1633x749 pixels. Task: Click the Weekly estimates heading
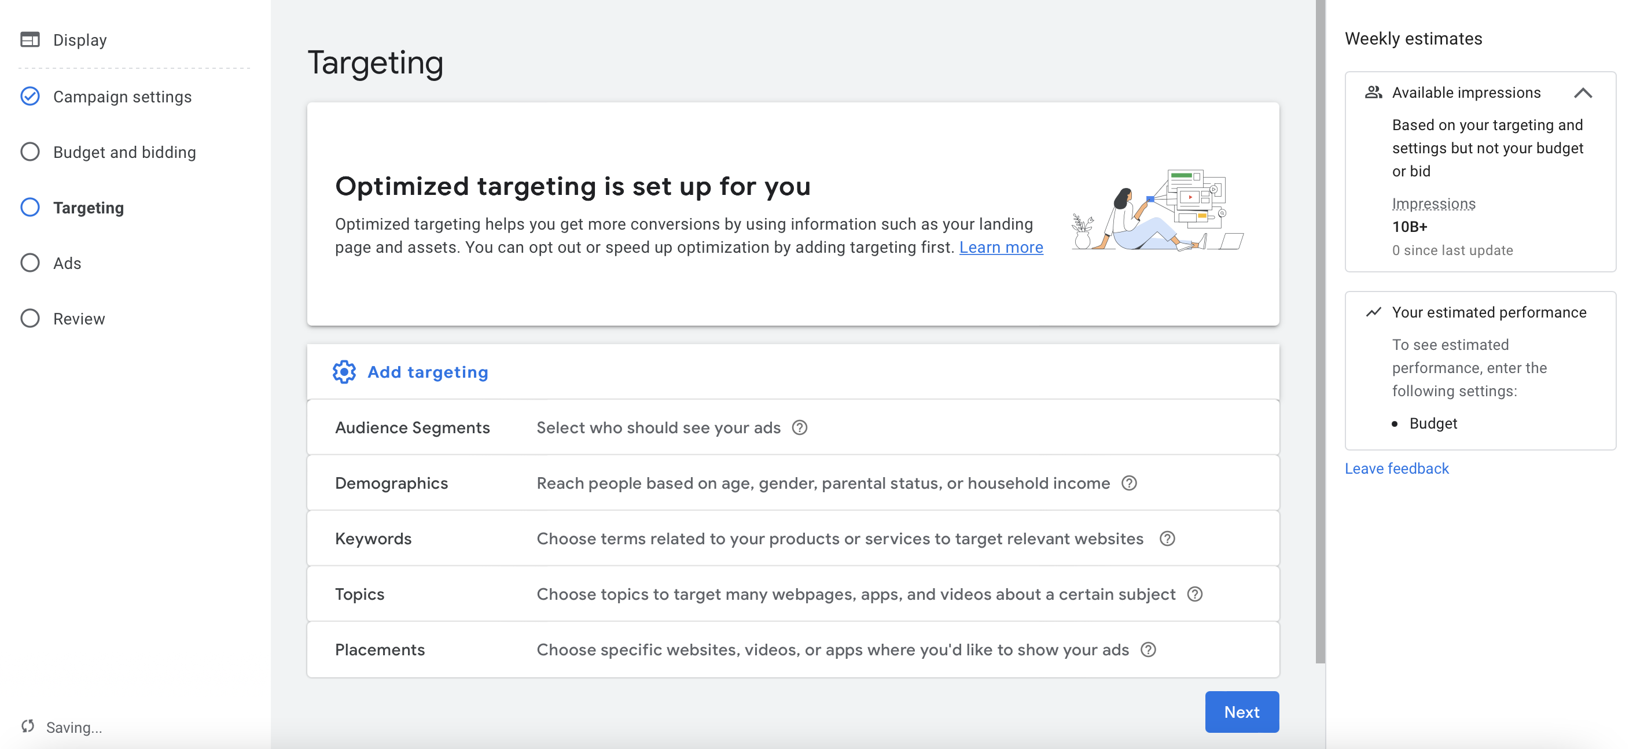pos(1414,39)
